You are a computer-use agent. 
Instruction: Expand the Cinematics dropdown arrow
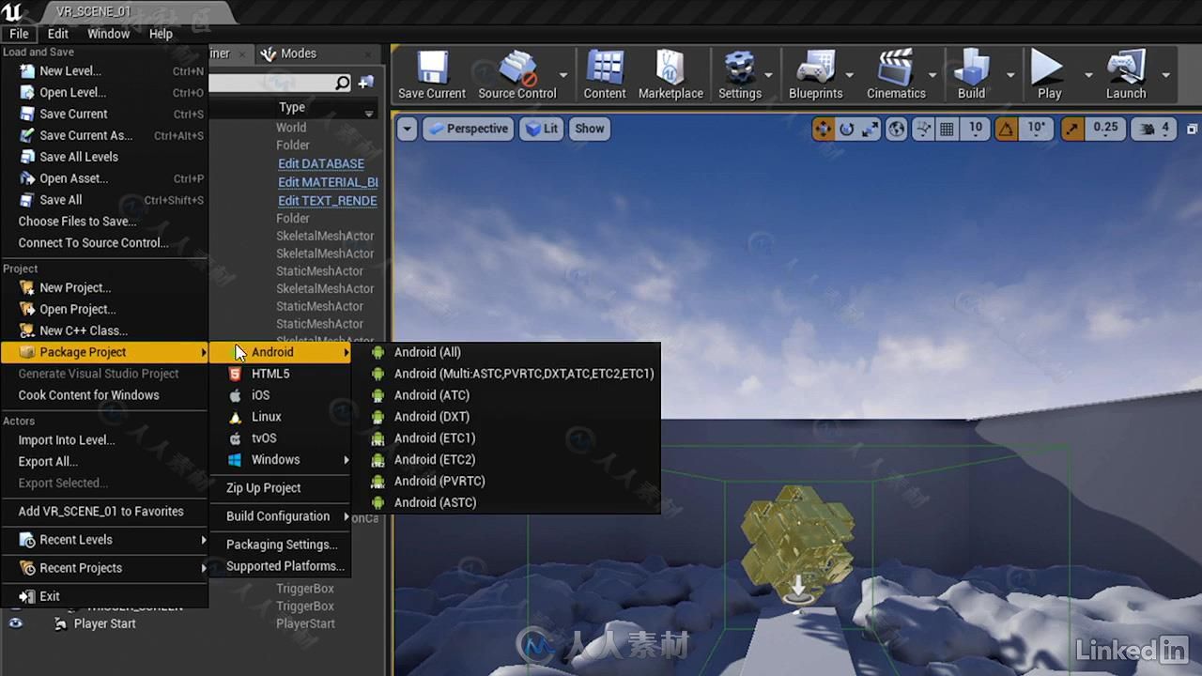pos(932,75)
